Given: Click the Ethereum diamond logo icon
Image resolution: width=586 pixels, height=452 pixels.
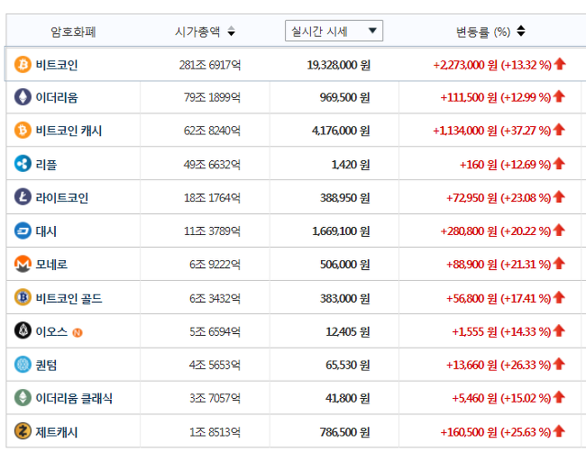Looking at the screenshot, I should pyautogui.click(x=23, y=97).
